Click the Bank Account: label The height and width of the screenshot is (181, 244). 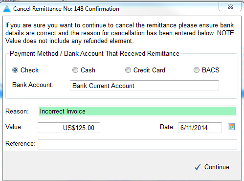click(x=33, y=85)
